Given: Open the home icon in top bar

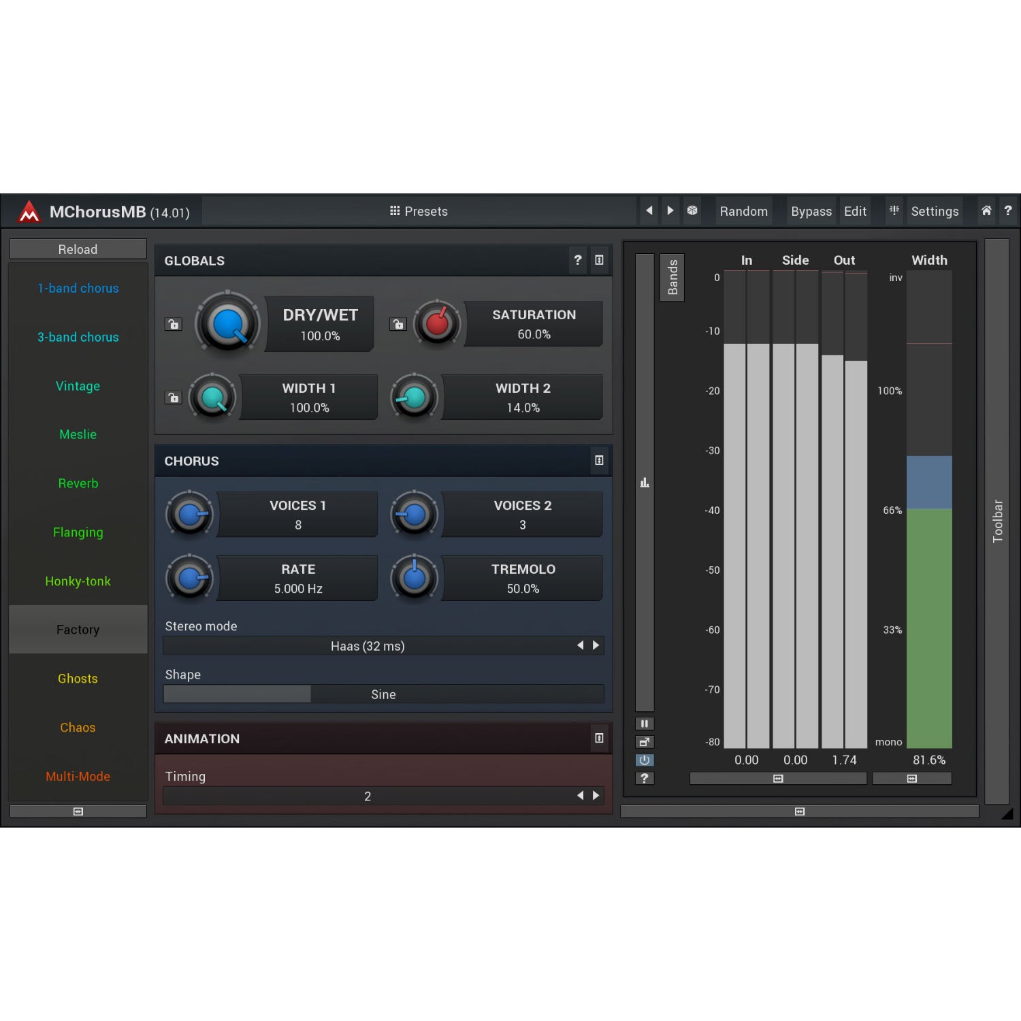Looking at the screenshot, I should (986, 211).
